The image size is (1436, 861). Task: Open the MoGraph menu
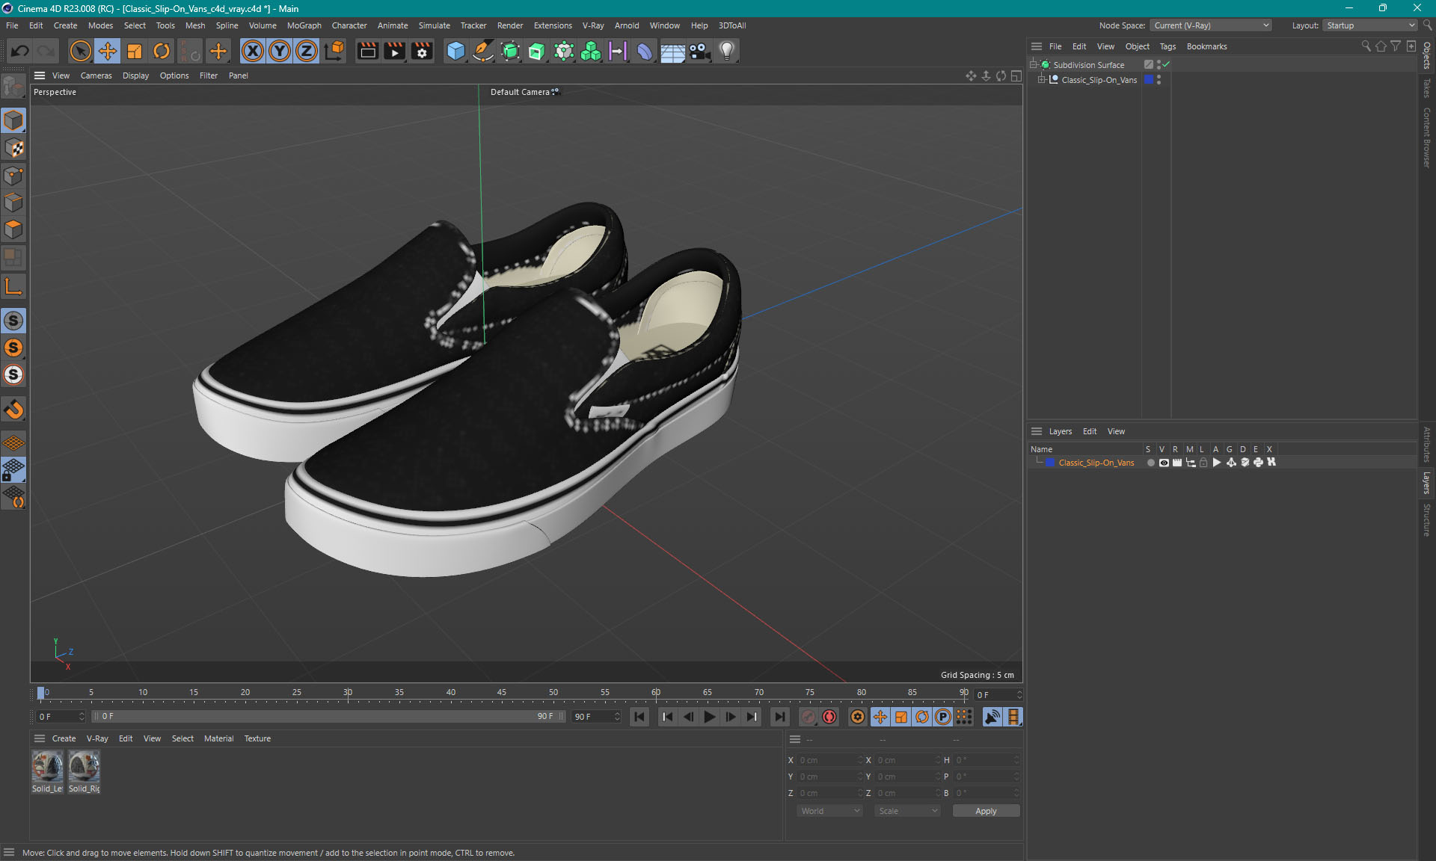(304, 25)
